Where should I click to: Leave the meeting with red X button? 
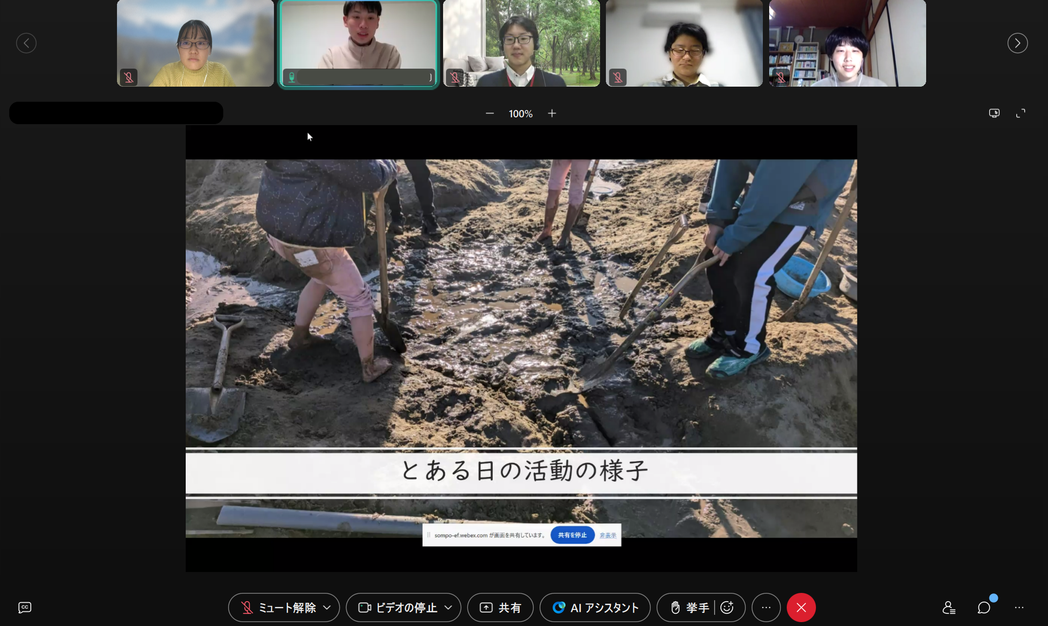[801, 607]
